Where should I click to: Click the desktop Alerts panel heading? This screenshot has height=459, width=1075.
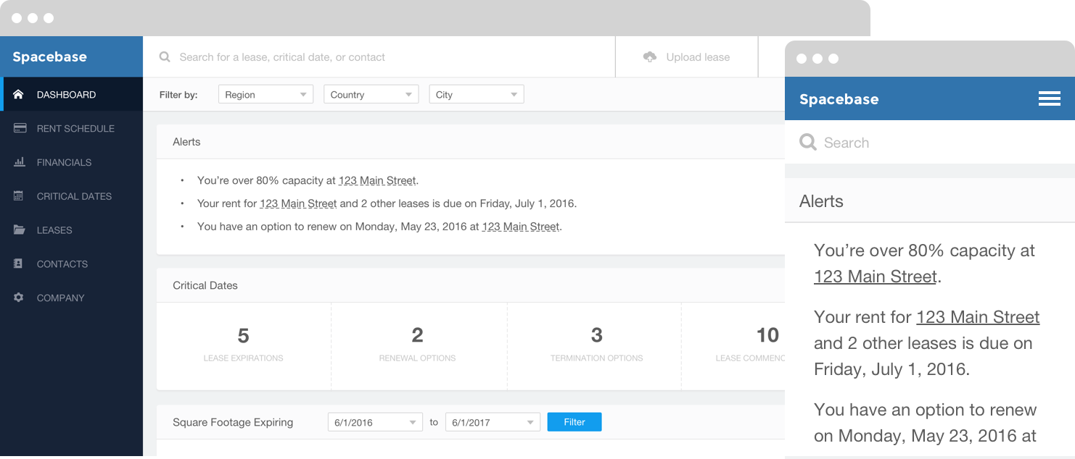186,142
